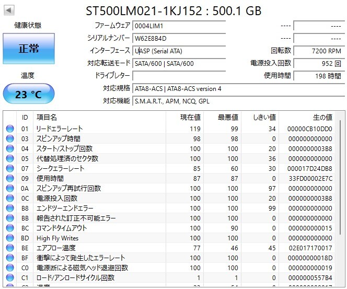Viewport: 347px width, 289px height.
Task: Select the 温度 label above 23 °C
Action: coord(28,75)
